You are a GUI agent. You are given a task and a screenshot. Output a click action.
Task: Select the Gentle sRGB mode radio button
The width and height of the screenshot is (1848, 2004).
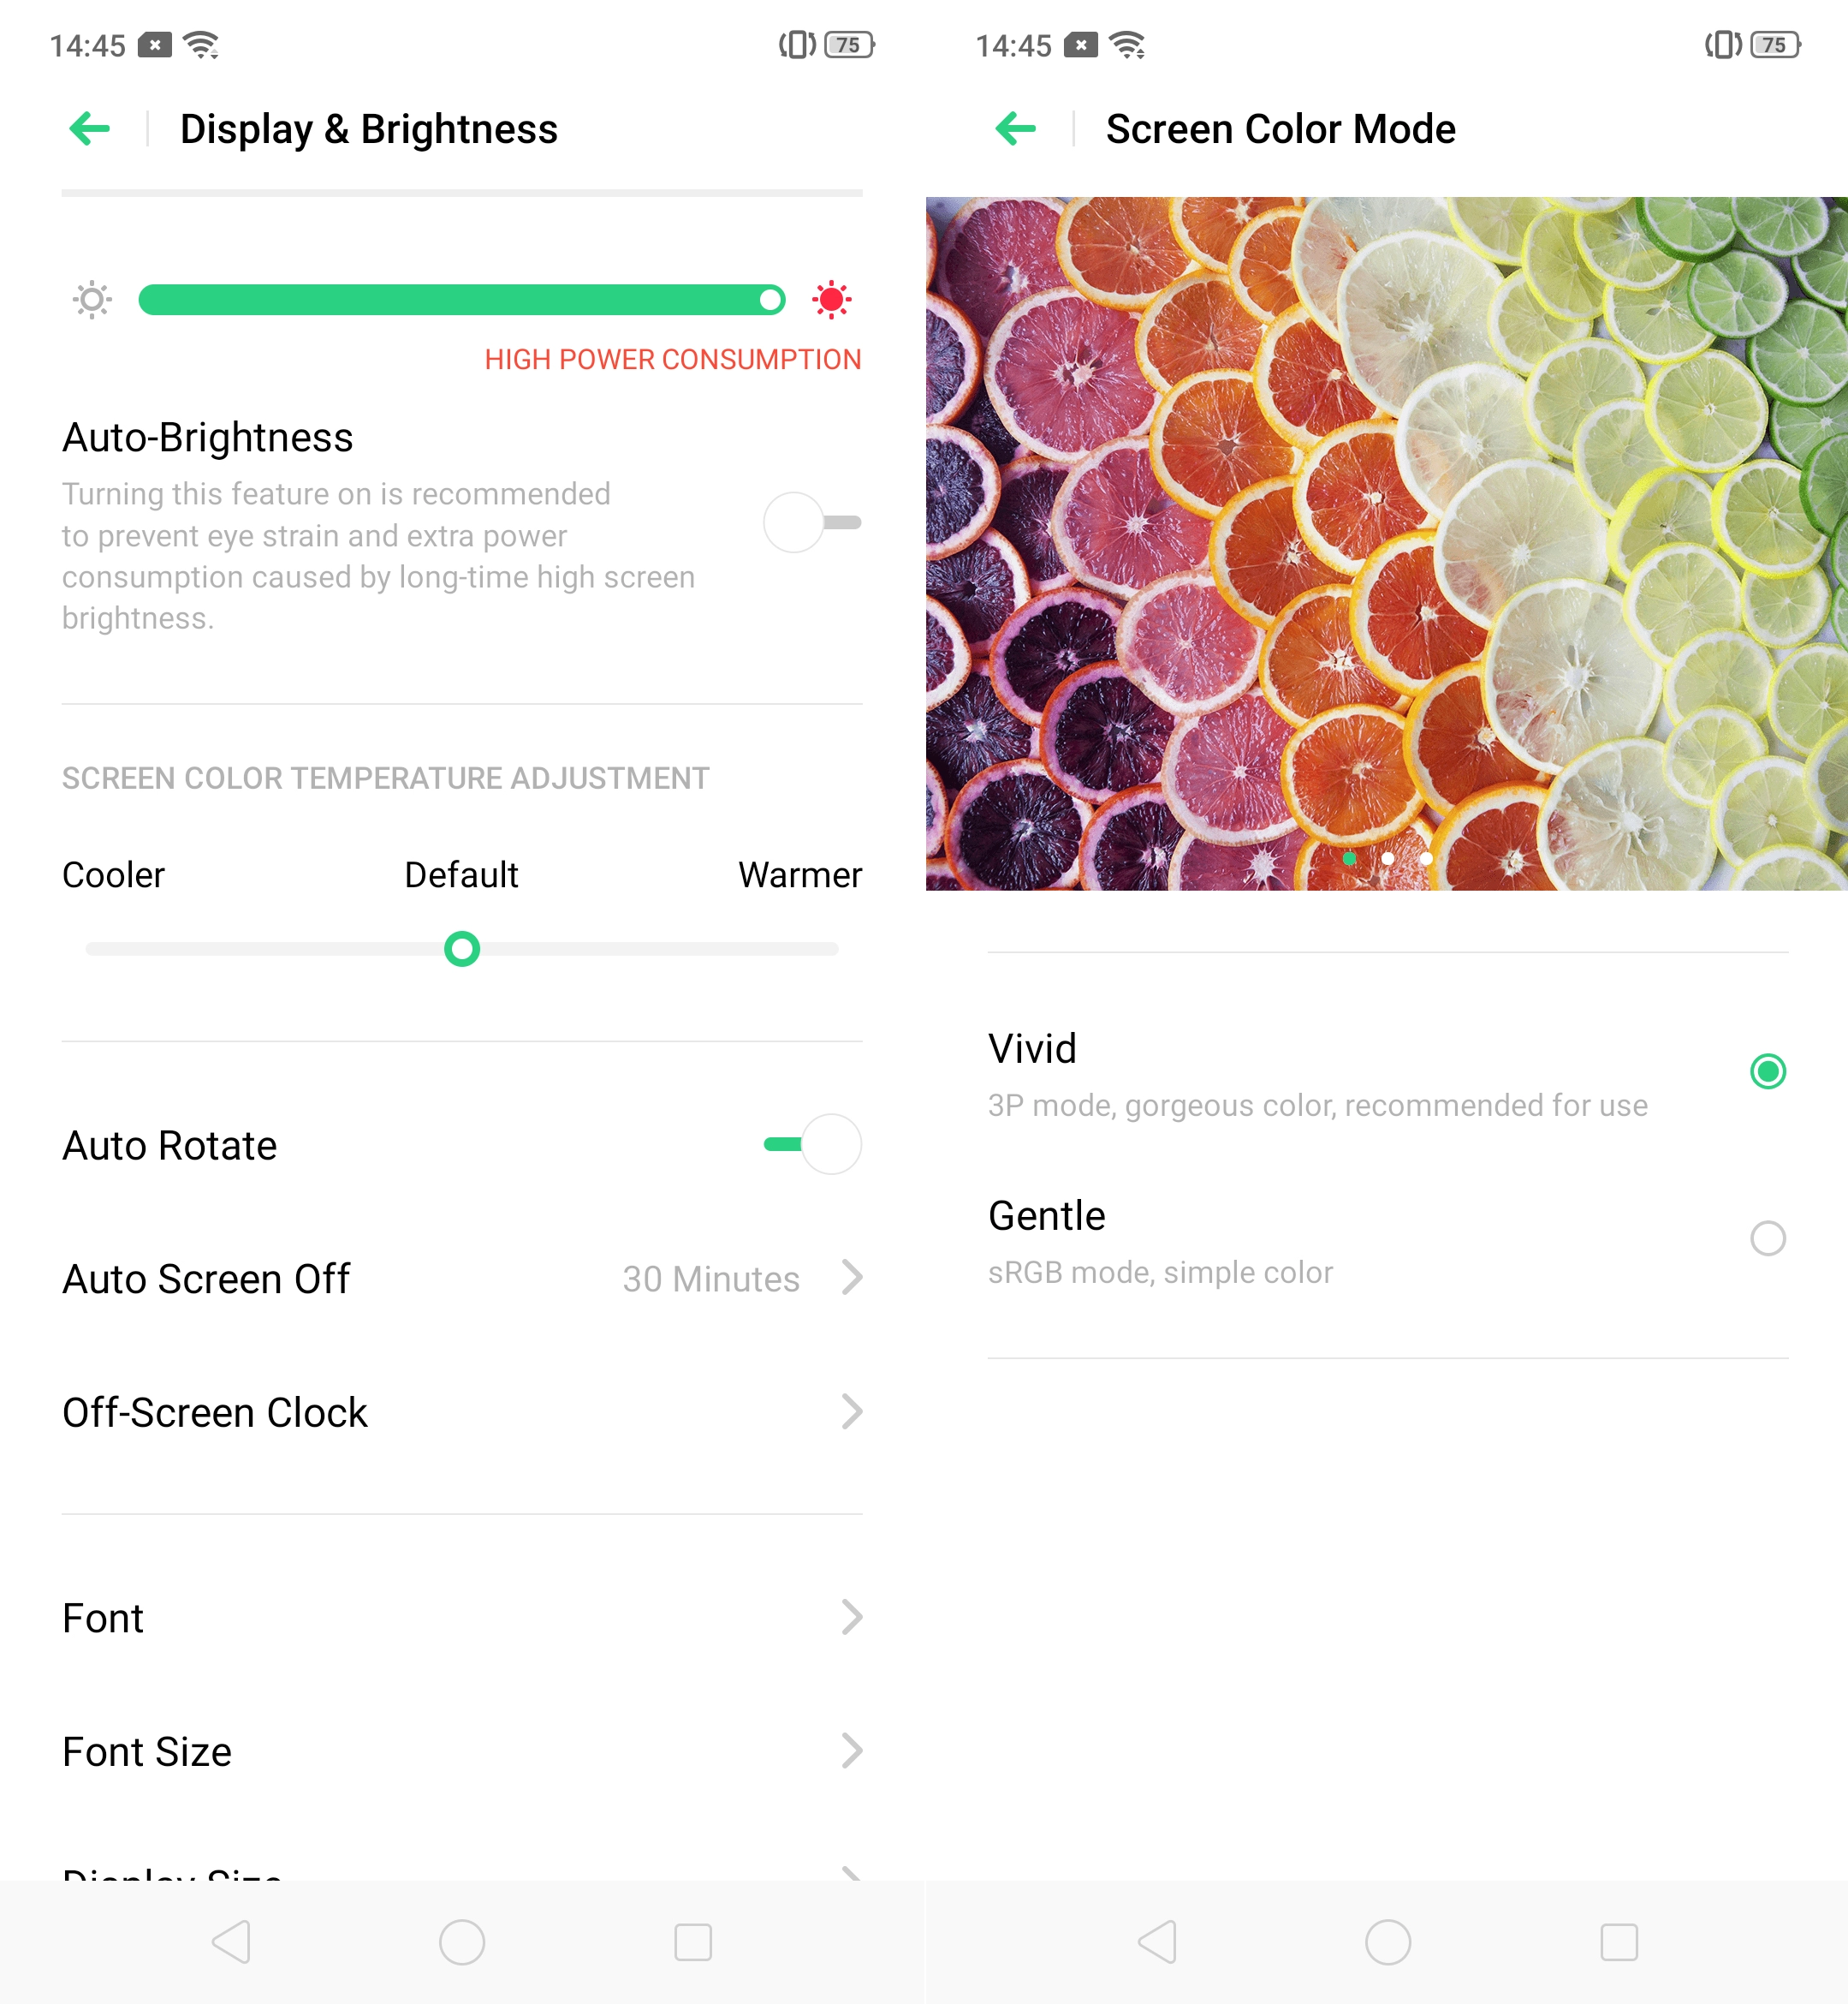click(x=1767, y=1238)
